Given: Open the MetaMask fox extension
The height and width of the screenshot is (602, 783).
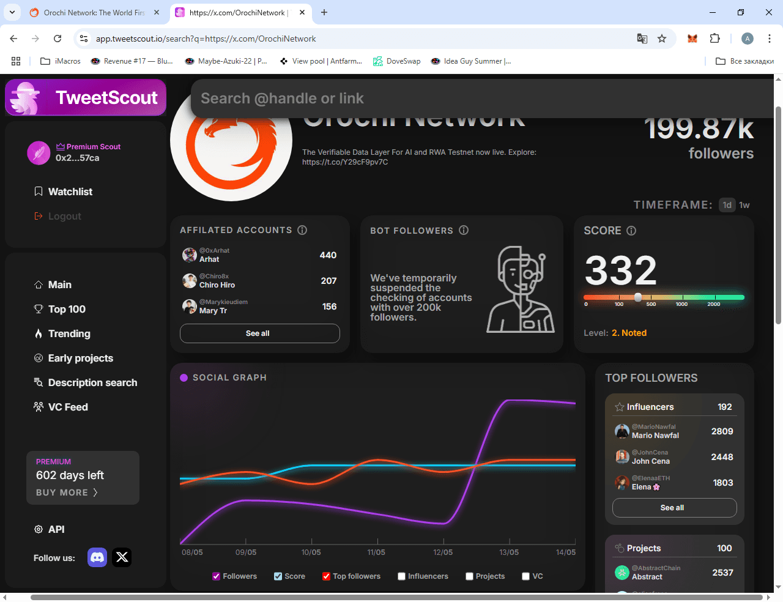Looking at the screenshot, I should [x=692, y=39].
